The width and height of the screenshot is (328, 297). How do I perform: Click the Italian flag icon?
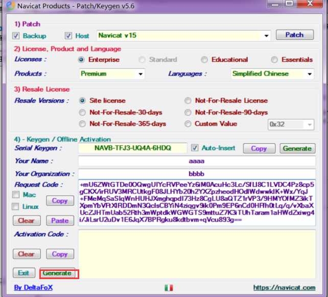169,288
